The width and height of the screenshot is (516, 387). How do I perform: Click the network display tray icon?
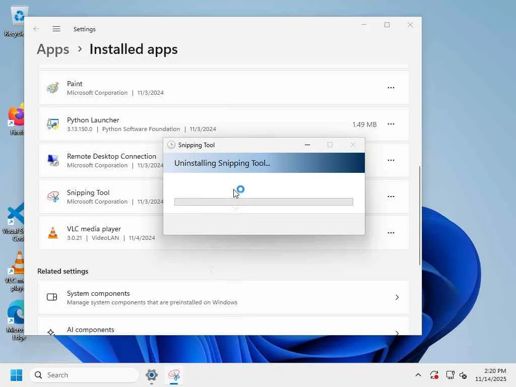pyautogui.click(x=450, y=375)
